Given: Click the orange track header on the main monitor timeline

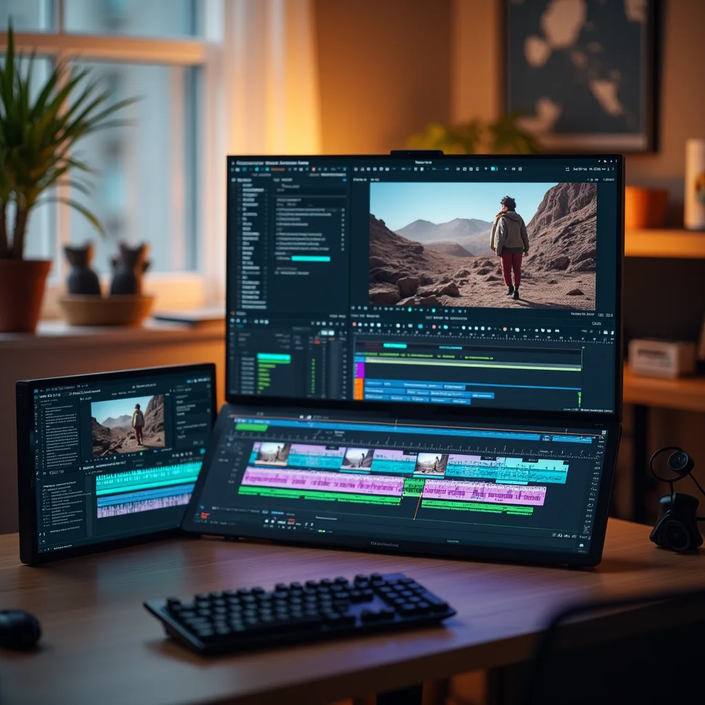Looking at the screenshot, I should [358, 388].
